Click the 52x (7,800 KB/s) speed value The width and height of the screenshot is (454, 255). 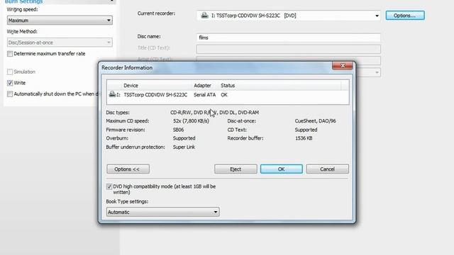tap(191, 121)
